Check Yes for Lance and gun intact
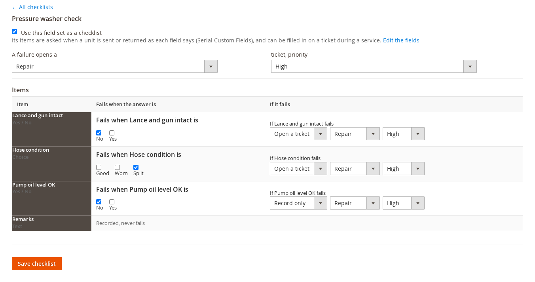 point(112,133)
